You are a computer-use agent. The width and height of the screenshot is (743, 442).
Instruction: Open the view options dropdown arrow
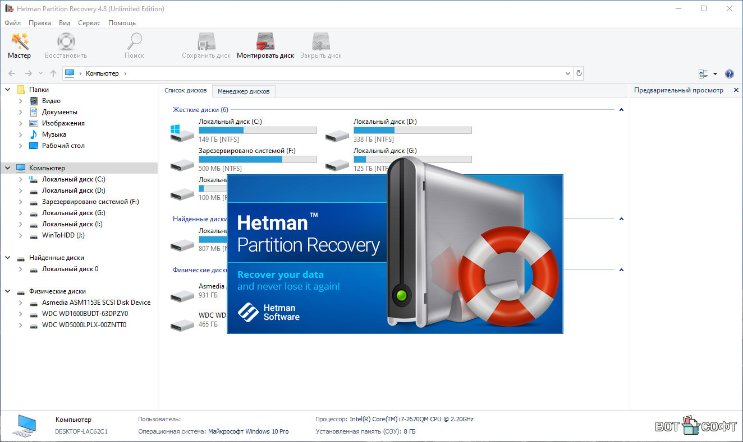pyautogui.click(x=715, y=74)
